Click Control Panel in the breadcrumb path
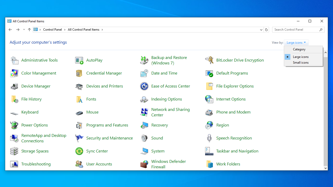This screenshot has height=187, width=333. pyautogui.click(x=53, y=30)
